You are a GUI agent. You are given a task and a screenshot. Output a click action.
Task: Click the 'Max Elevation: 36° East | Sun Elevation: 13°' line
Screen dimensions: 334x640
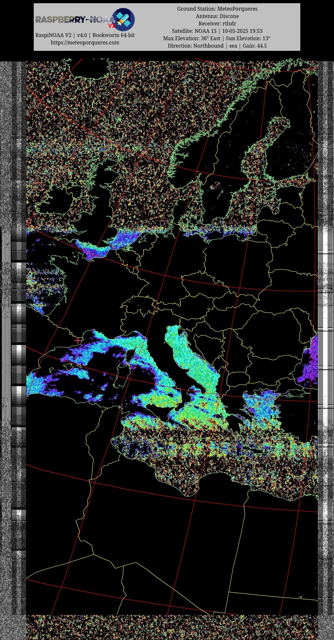pyautogui.click(x=217, y=38)
